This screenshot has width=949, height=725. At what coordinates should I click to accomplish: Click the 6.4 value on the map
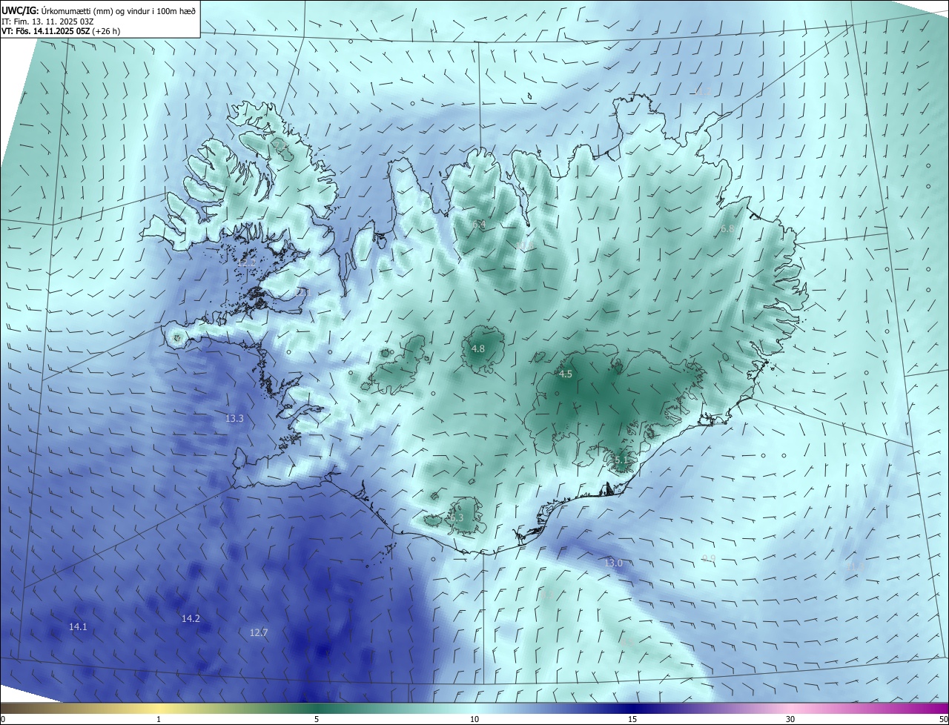click(479, 225)
